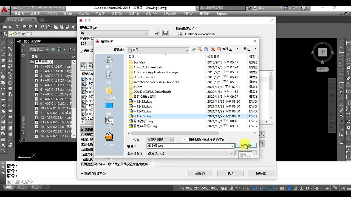Screen dimensions: 351x197
Task: Open the Buzzsaw places shortcut
Action: (109, 140)
